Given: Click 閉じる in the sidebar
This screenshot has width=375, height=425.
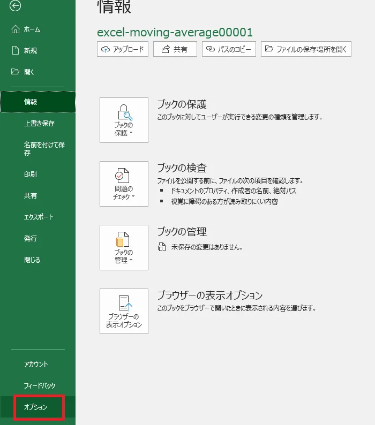Looking at the screenshot, I should [32, 260].
